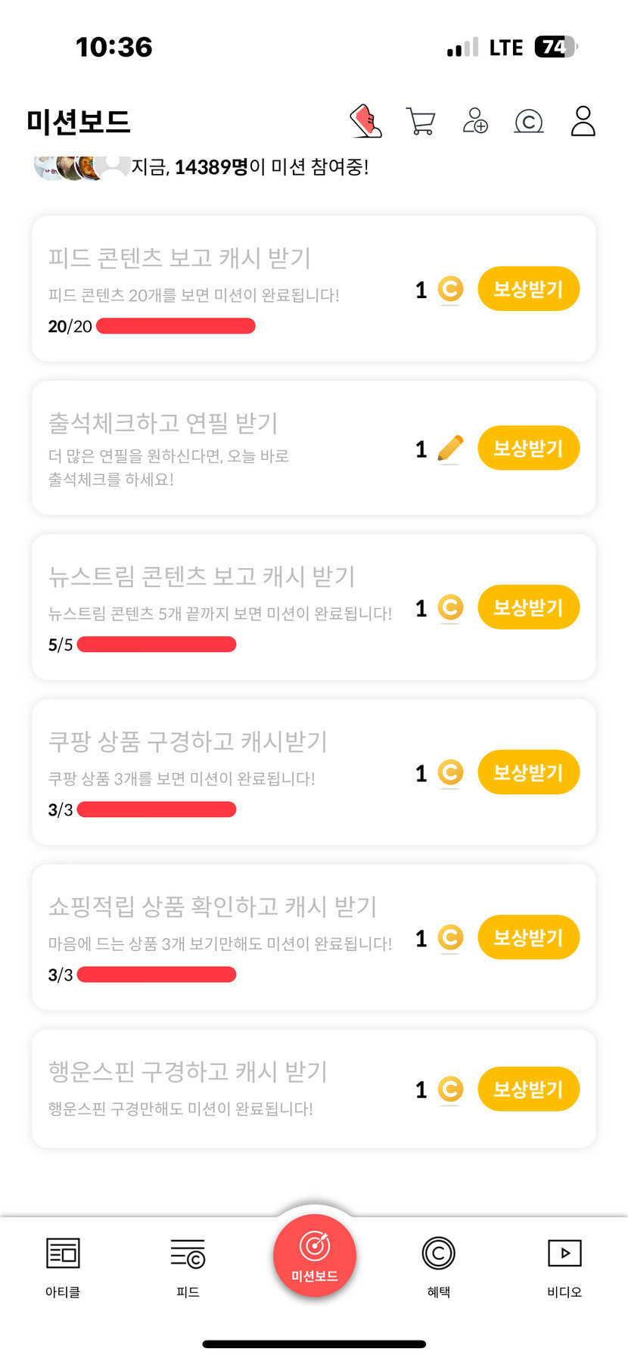Viewport: 628px width, 1361px height.
Task: Go to the 혜택 benefits tab
Action: click(439, 1264)
